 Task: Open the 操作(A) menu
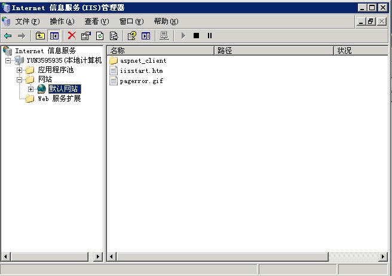(x=62, y=22)
